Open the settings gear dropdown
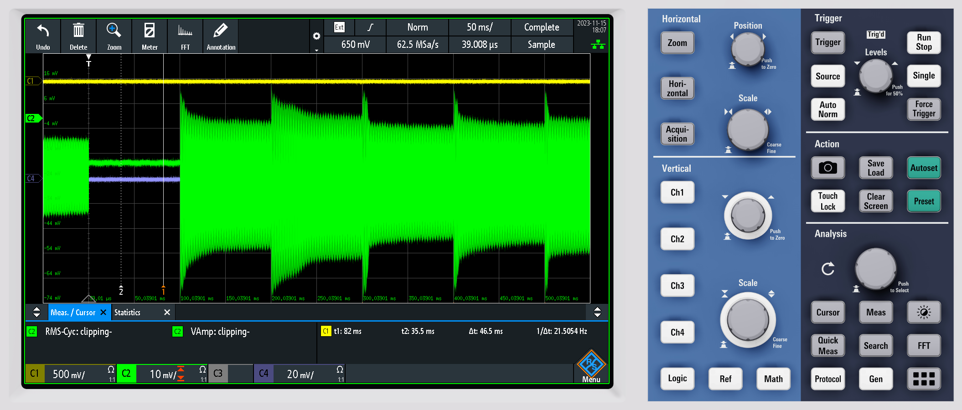 pos(316,37)
